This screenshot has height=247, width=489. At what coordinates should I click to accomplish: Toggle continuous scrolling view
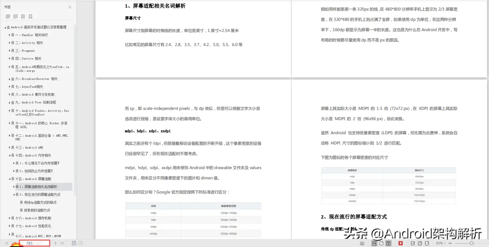click(374, 243)
